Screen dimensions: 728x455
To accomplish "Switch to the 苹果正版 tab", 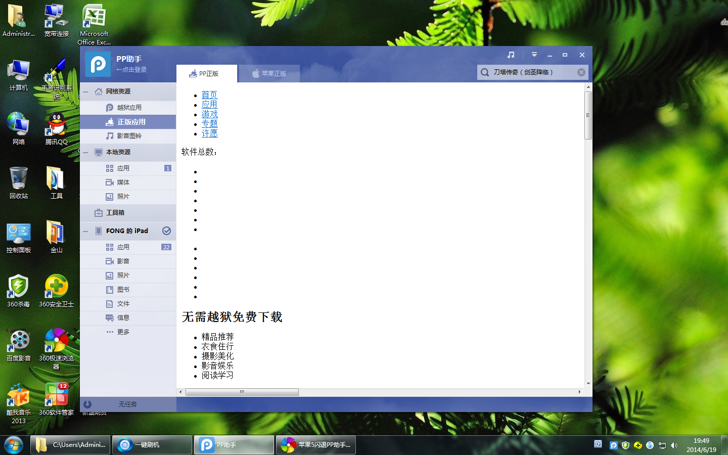I will [269, 74].
